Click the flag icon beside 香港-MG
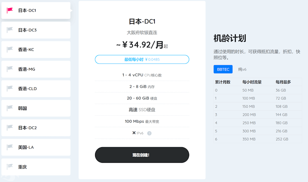The image size is (308, 182). pyautogui.click(x=10, y=69)
